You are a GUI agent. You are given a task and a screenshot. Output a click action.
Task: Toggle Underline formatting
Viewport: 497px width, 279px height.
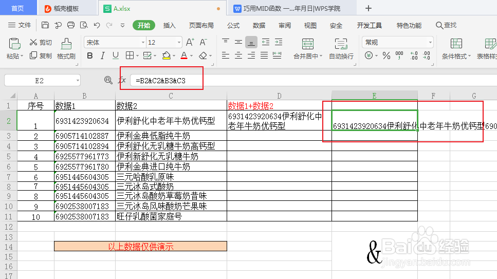coord(115,56)
